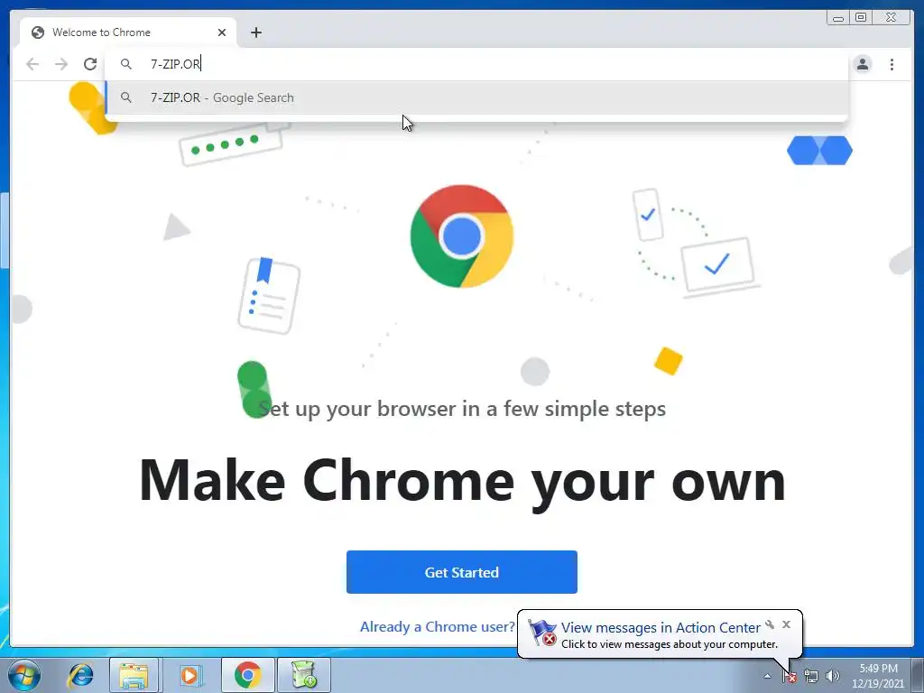Screen dimensions: 924x693
Task: Click the Get Started button
Action: point(461,571)
